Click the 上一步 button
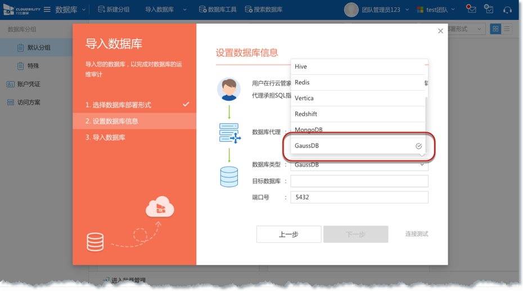The height and width of the screenshot is (291, 523). 288,234
